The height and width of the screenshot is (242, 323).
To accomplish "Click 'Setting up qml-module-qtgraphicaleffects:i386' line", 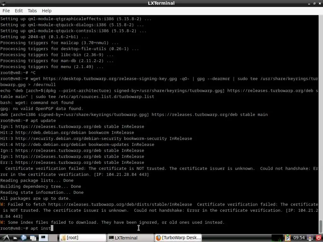I will pyautogui.click(x=76, y=19).
